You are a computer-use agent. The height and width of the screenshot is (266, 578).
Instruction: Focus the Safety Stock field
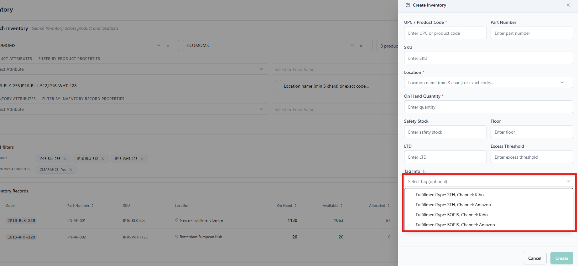445,132
